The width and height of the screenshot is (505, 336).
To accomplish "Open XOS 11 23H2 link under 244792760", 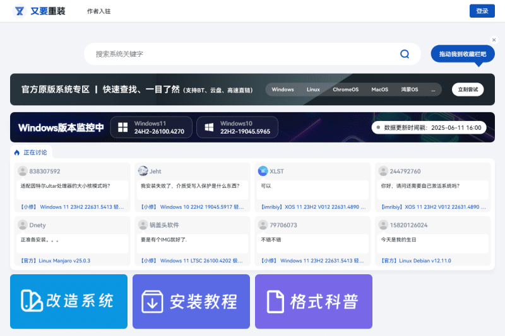I will pyautogui.click(x=433, y=207).
